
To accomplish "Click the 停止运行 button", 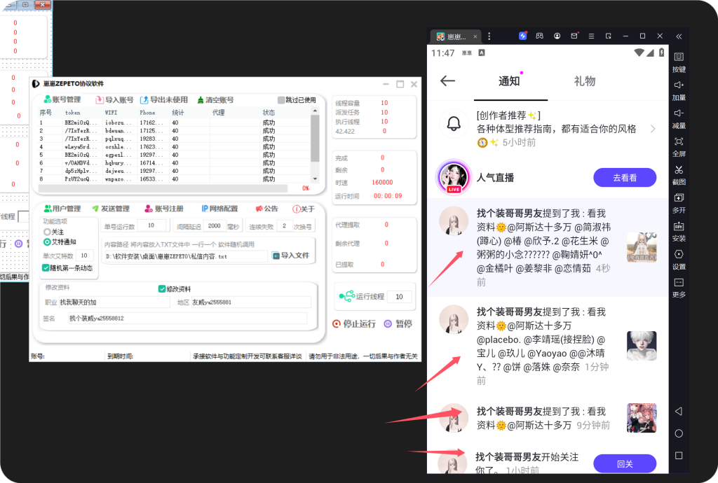I will [354, 323].
